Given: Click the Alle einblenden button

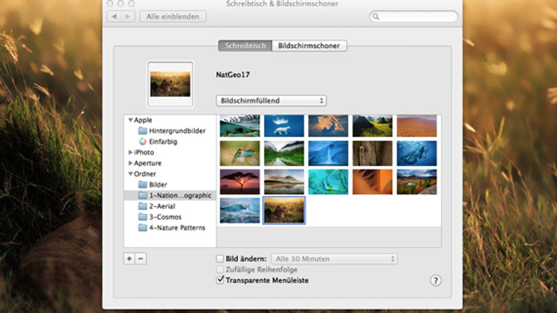Looking at the screenshot, I should [172, 16].
